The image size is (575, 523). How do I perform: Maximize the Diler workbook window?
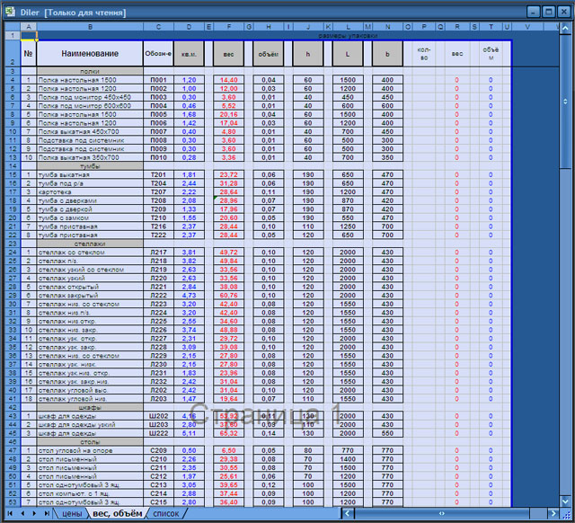pos(547,12)
